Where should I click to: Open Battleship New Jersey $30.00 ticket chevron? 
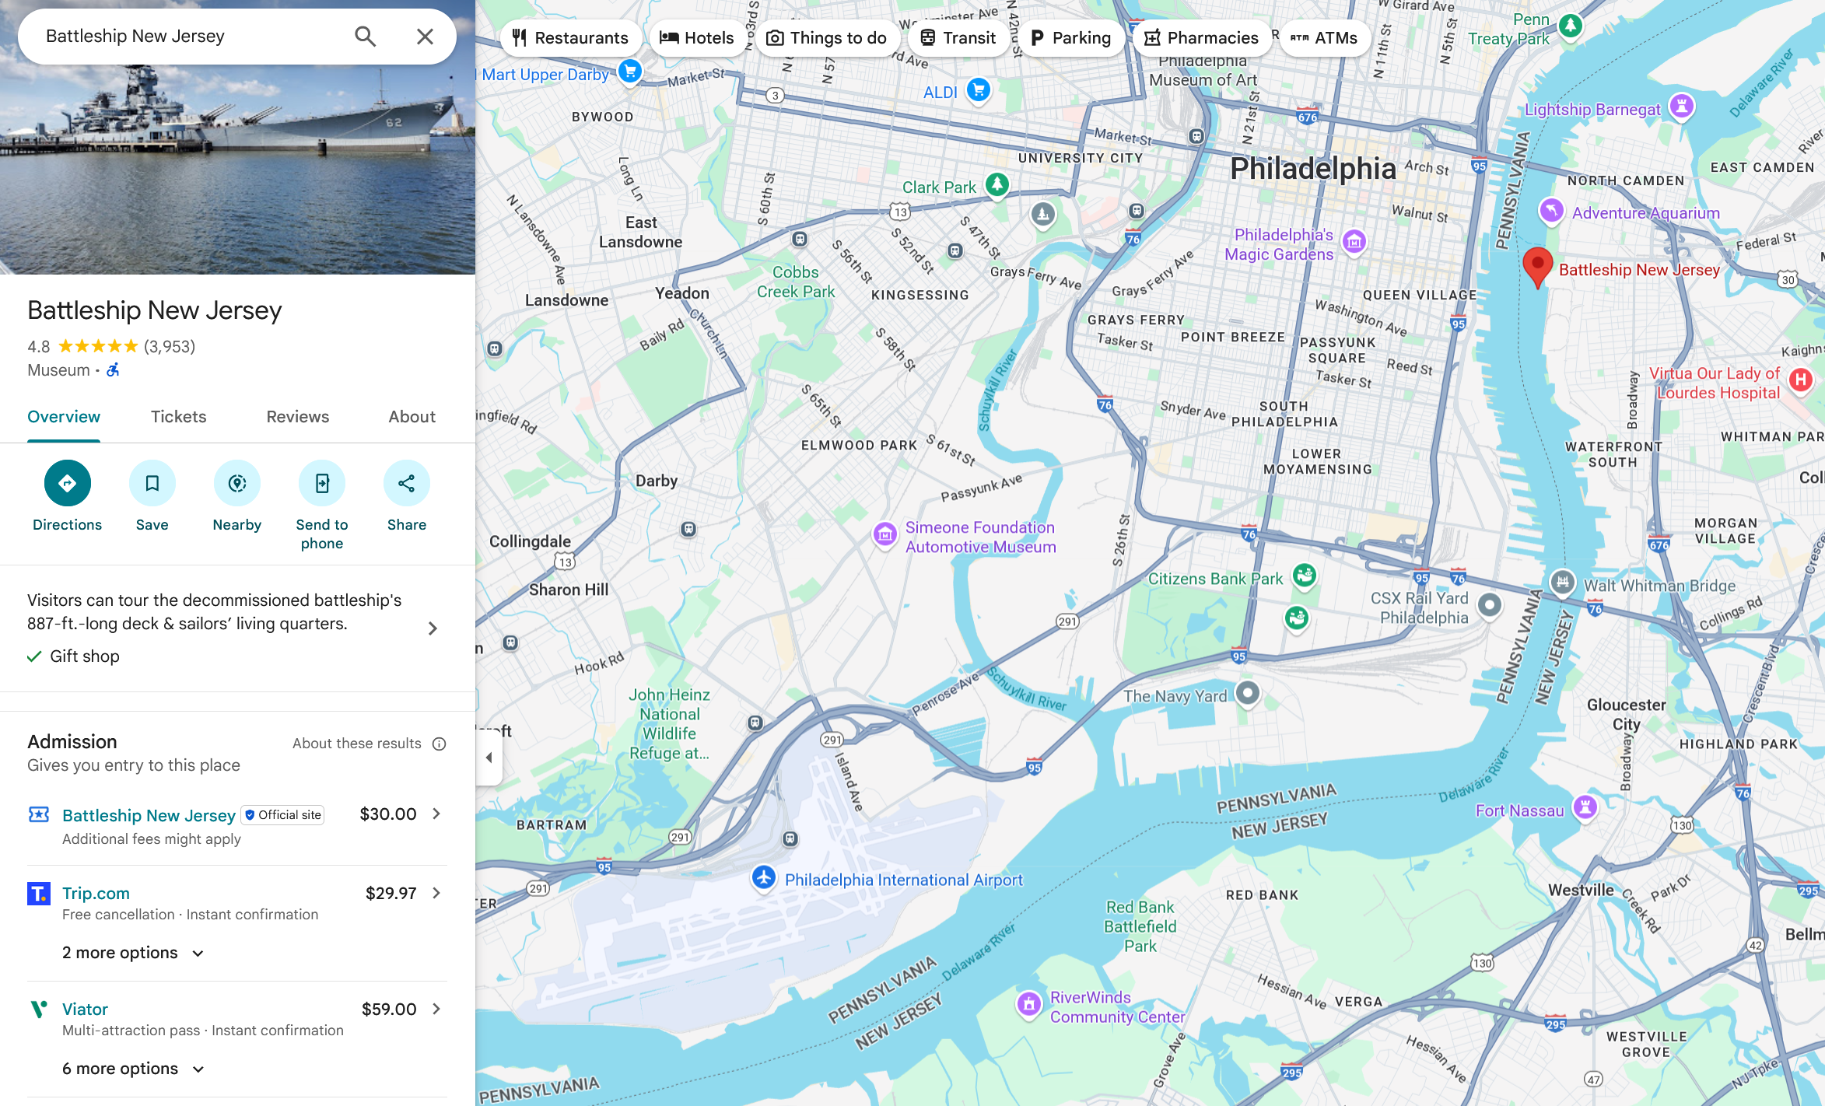click(436, 814)
